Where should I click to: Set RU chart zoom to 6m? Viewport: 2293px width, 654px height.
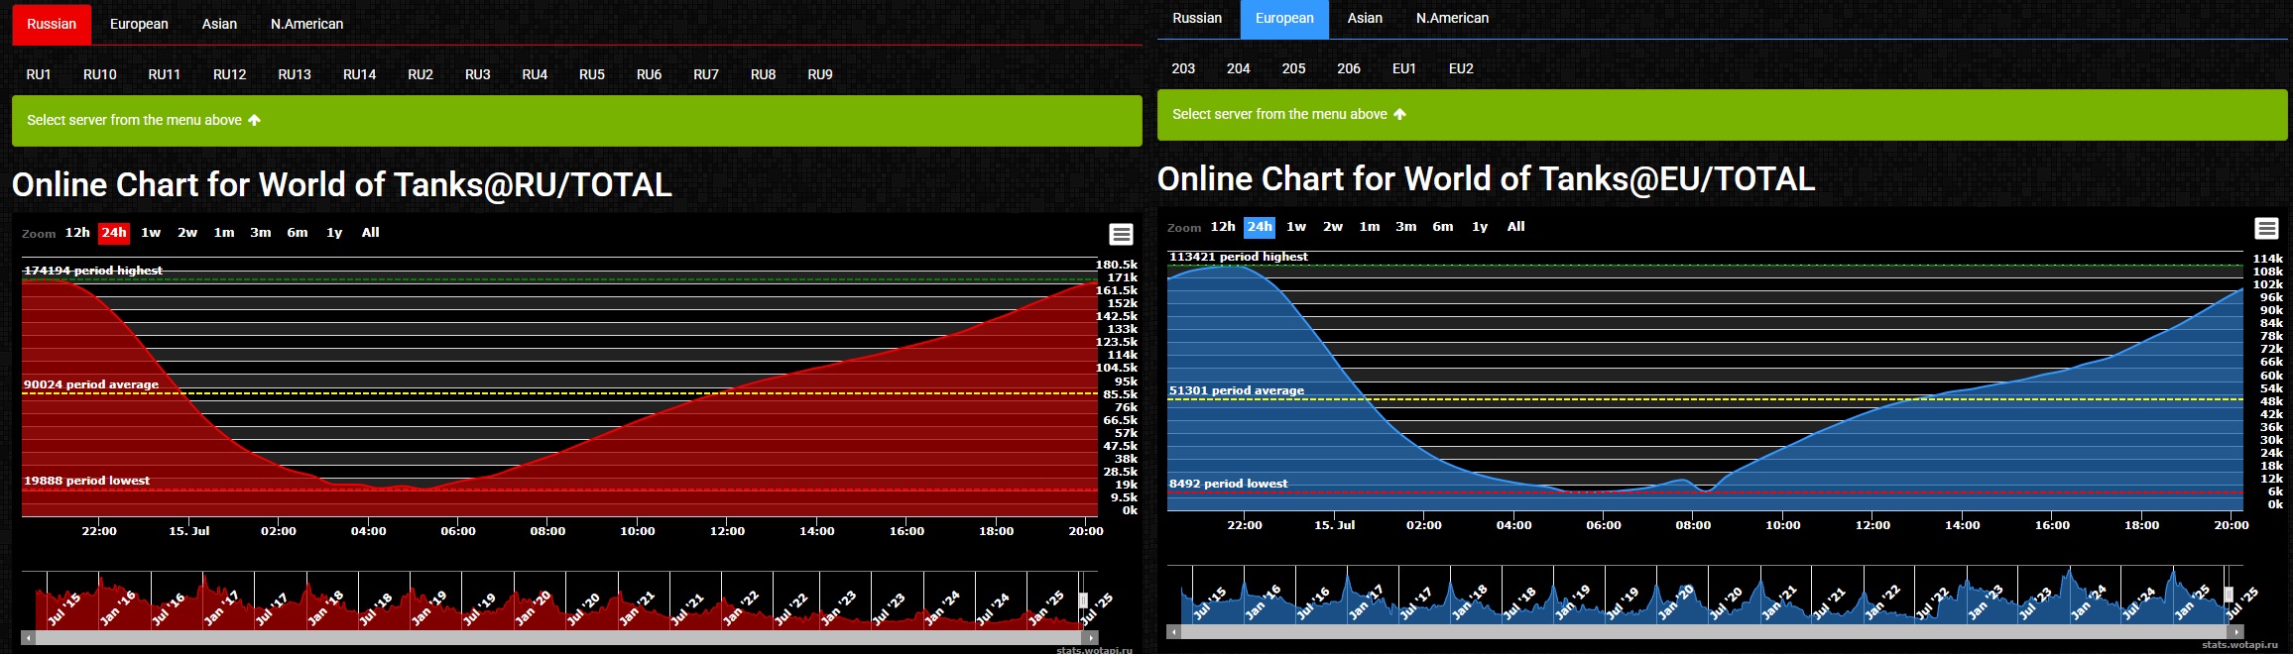pos(298,233)
